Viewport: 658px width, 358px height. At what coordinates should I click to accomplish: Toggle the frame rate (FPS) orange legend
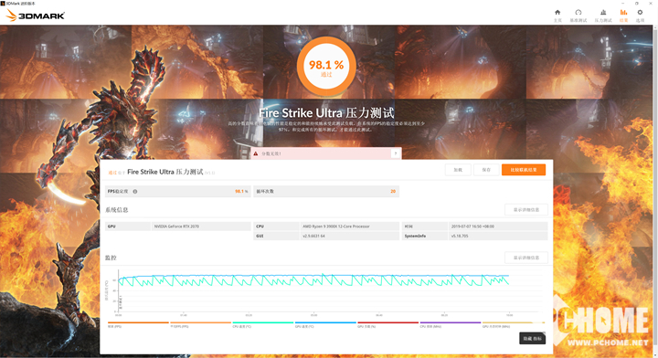point(138,324)
